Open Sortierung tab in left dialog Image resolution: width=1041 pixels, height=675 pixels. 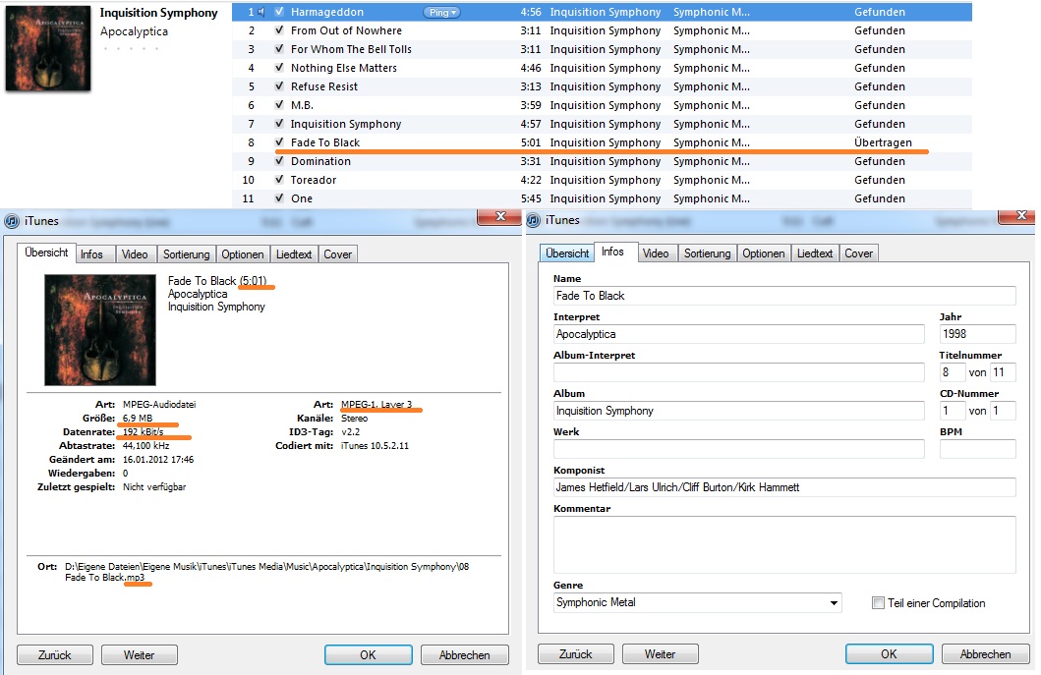point(187,254)
